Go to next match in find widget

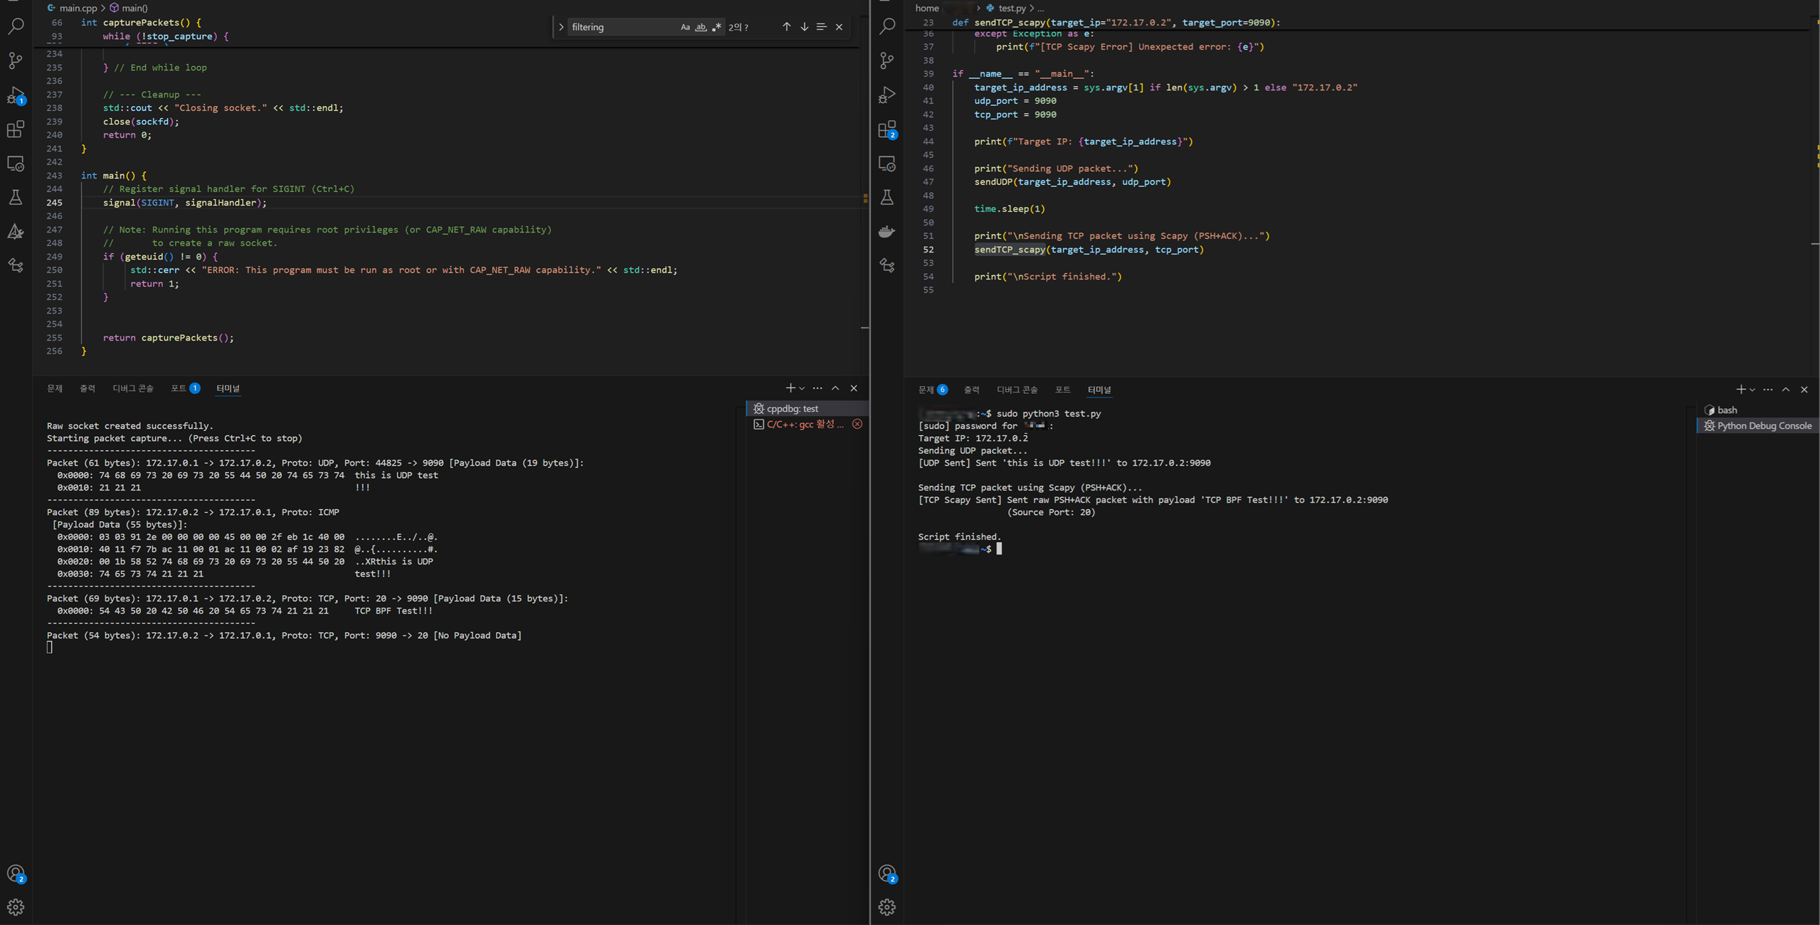click(x=804, y=27)
